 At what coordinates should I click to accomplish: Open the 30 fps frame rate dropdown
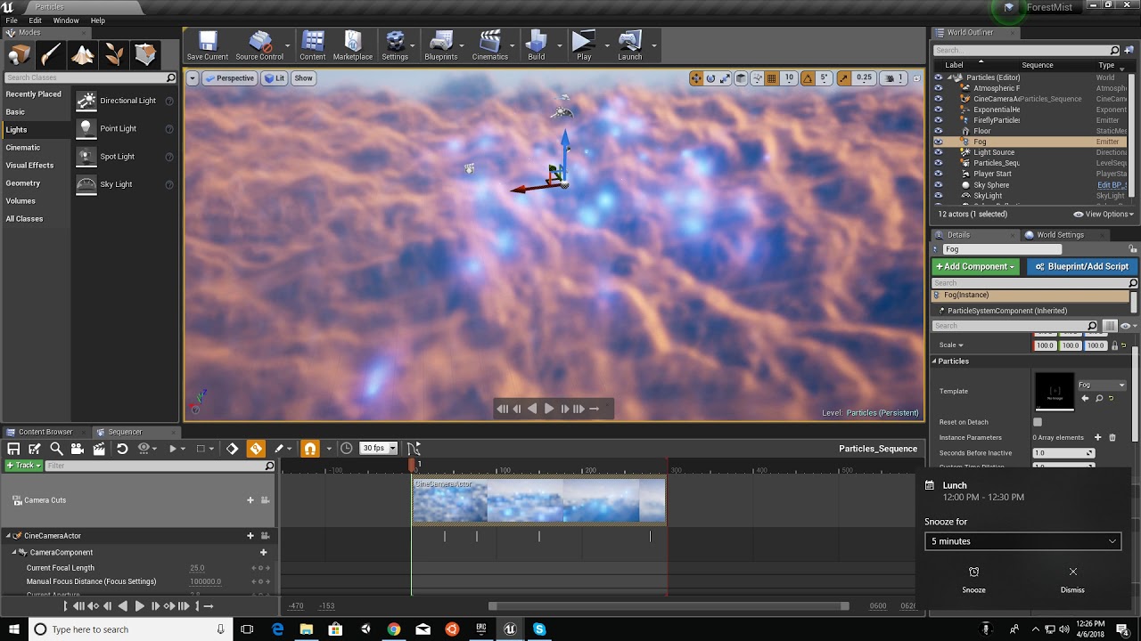pos(378,448)
